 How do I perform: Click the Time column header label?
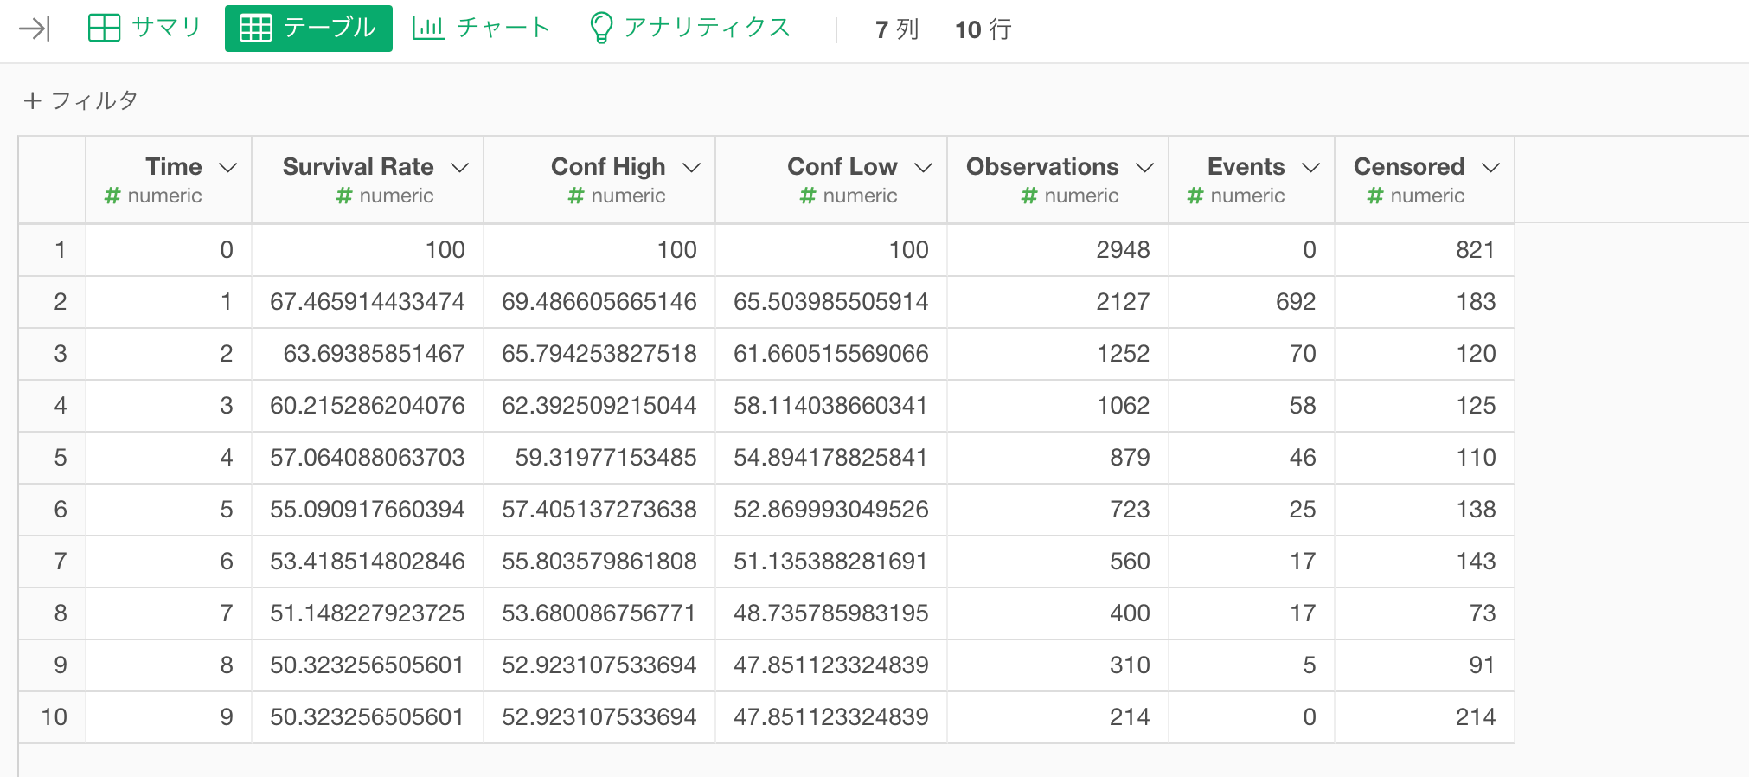(174, 166)
